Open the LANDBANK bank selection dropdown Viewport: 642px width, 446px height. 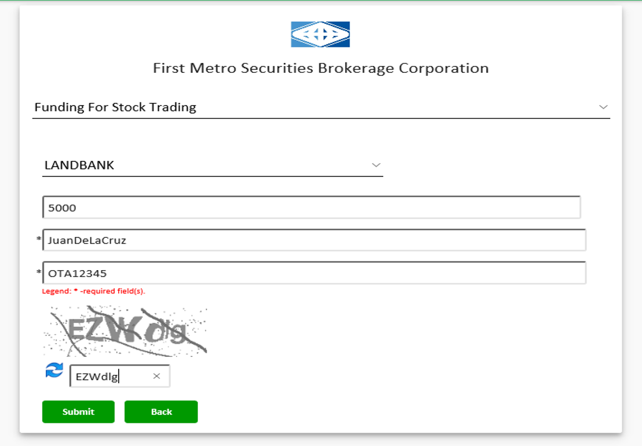212,165
